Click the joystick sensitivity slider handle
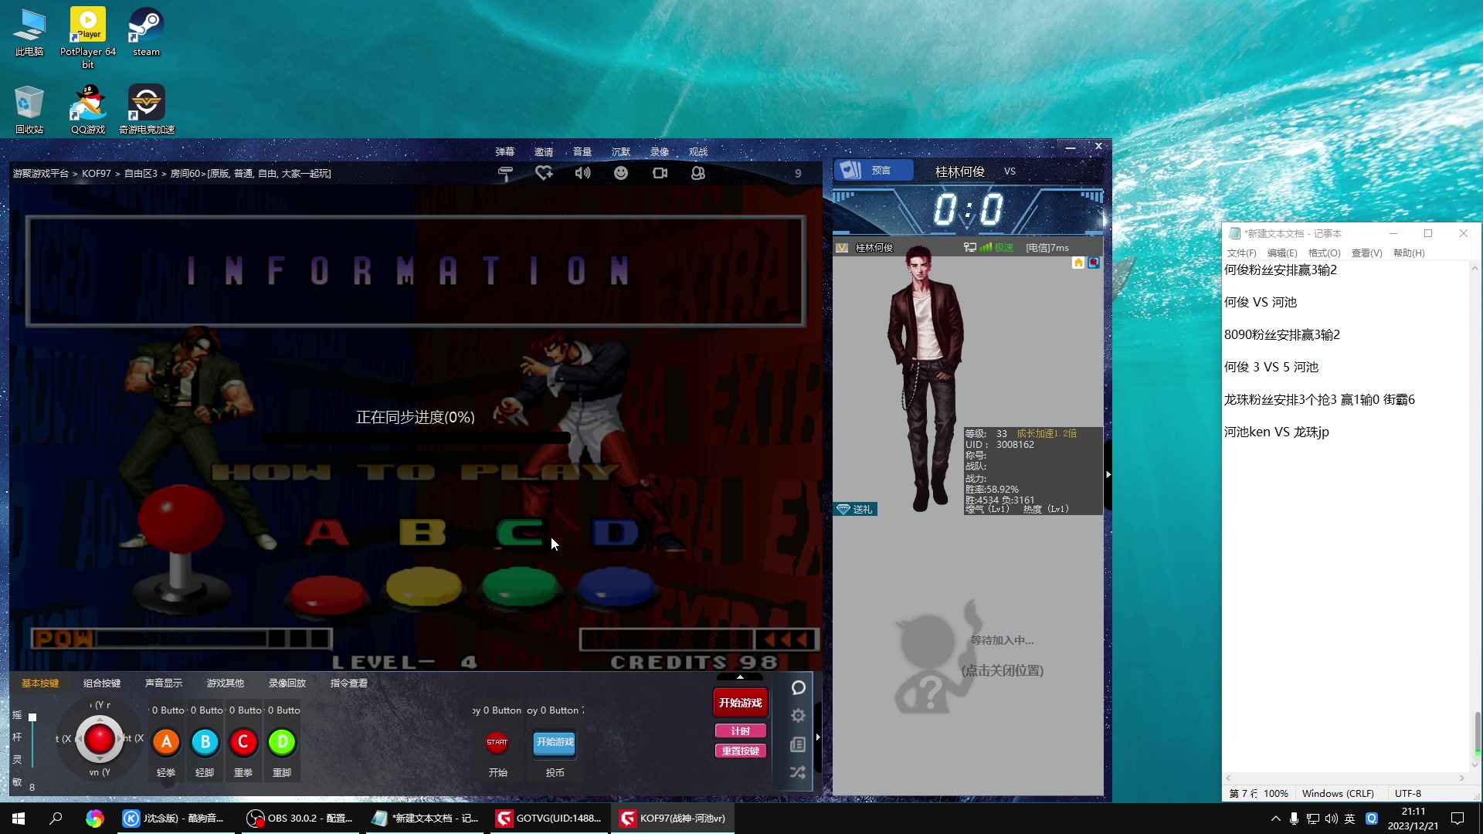This screenshot has width=1483, height=834. (x=32, y=717)
